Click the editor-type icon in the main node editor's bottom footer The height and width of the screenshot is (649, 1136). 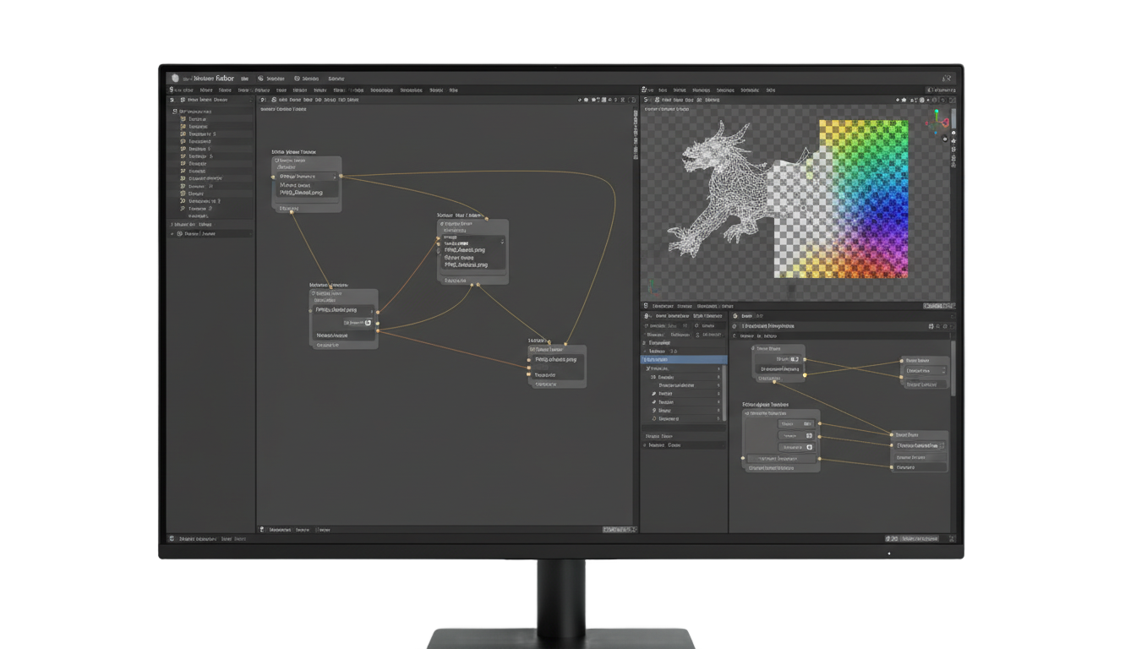(x=263, y=530)
